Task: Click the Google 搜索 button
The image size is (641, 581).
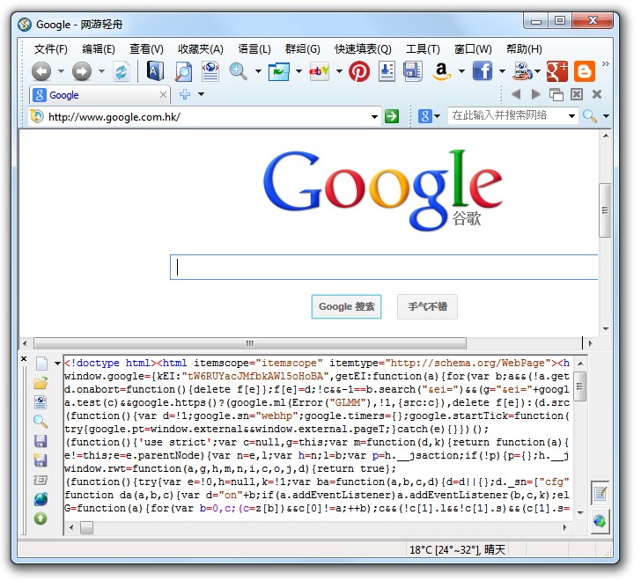Action: coord(346,306)
